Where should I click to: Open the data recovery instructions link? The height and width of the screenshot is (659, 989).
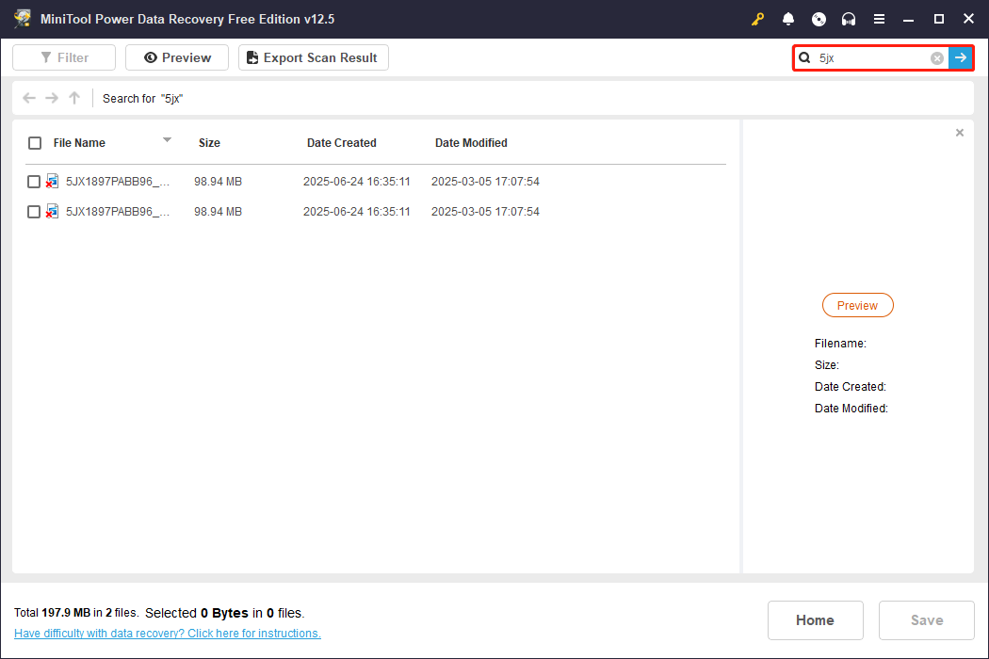pos(167,634)
